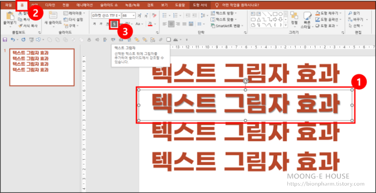Image resolution: width=376 pixels, height=193 pixels.
Task: Click the lightbulb Tell Me icon
Action: pyautogui.click(x=217, y=5)
